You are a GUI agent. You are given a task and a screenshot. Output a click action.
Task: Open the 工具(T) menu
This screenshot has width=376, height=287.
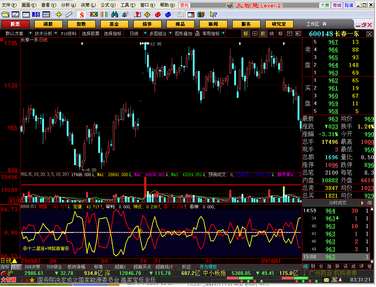[x=128, y=5]
